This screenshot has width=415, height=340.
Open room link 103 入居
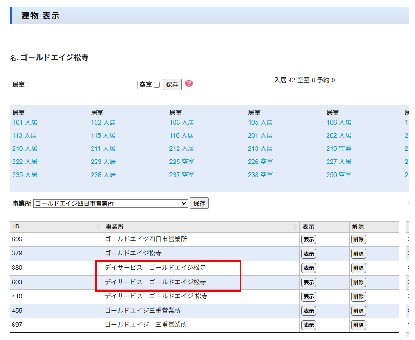coord(182,122)
